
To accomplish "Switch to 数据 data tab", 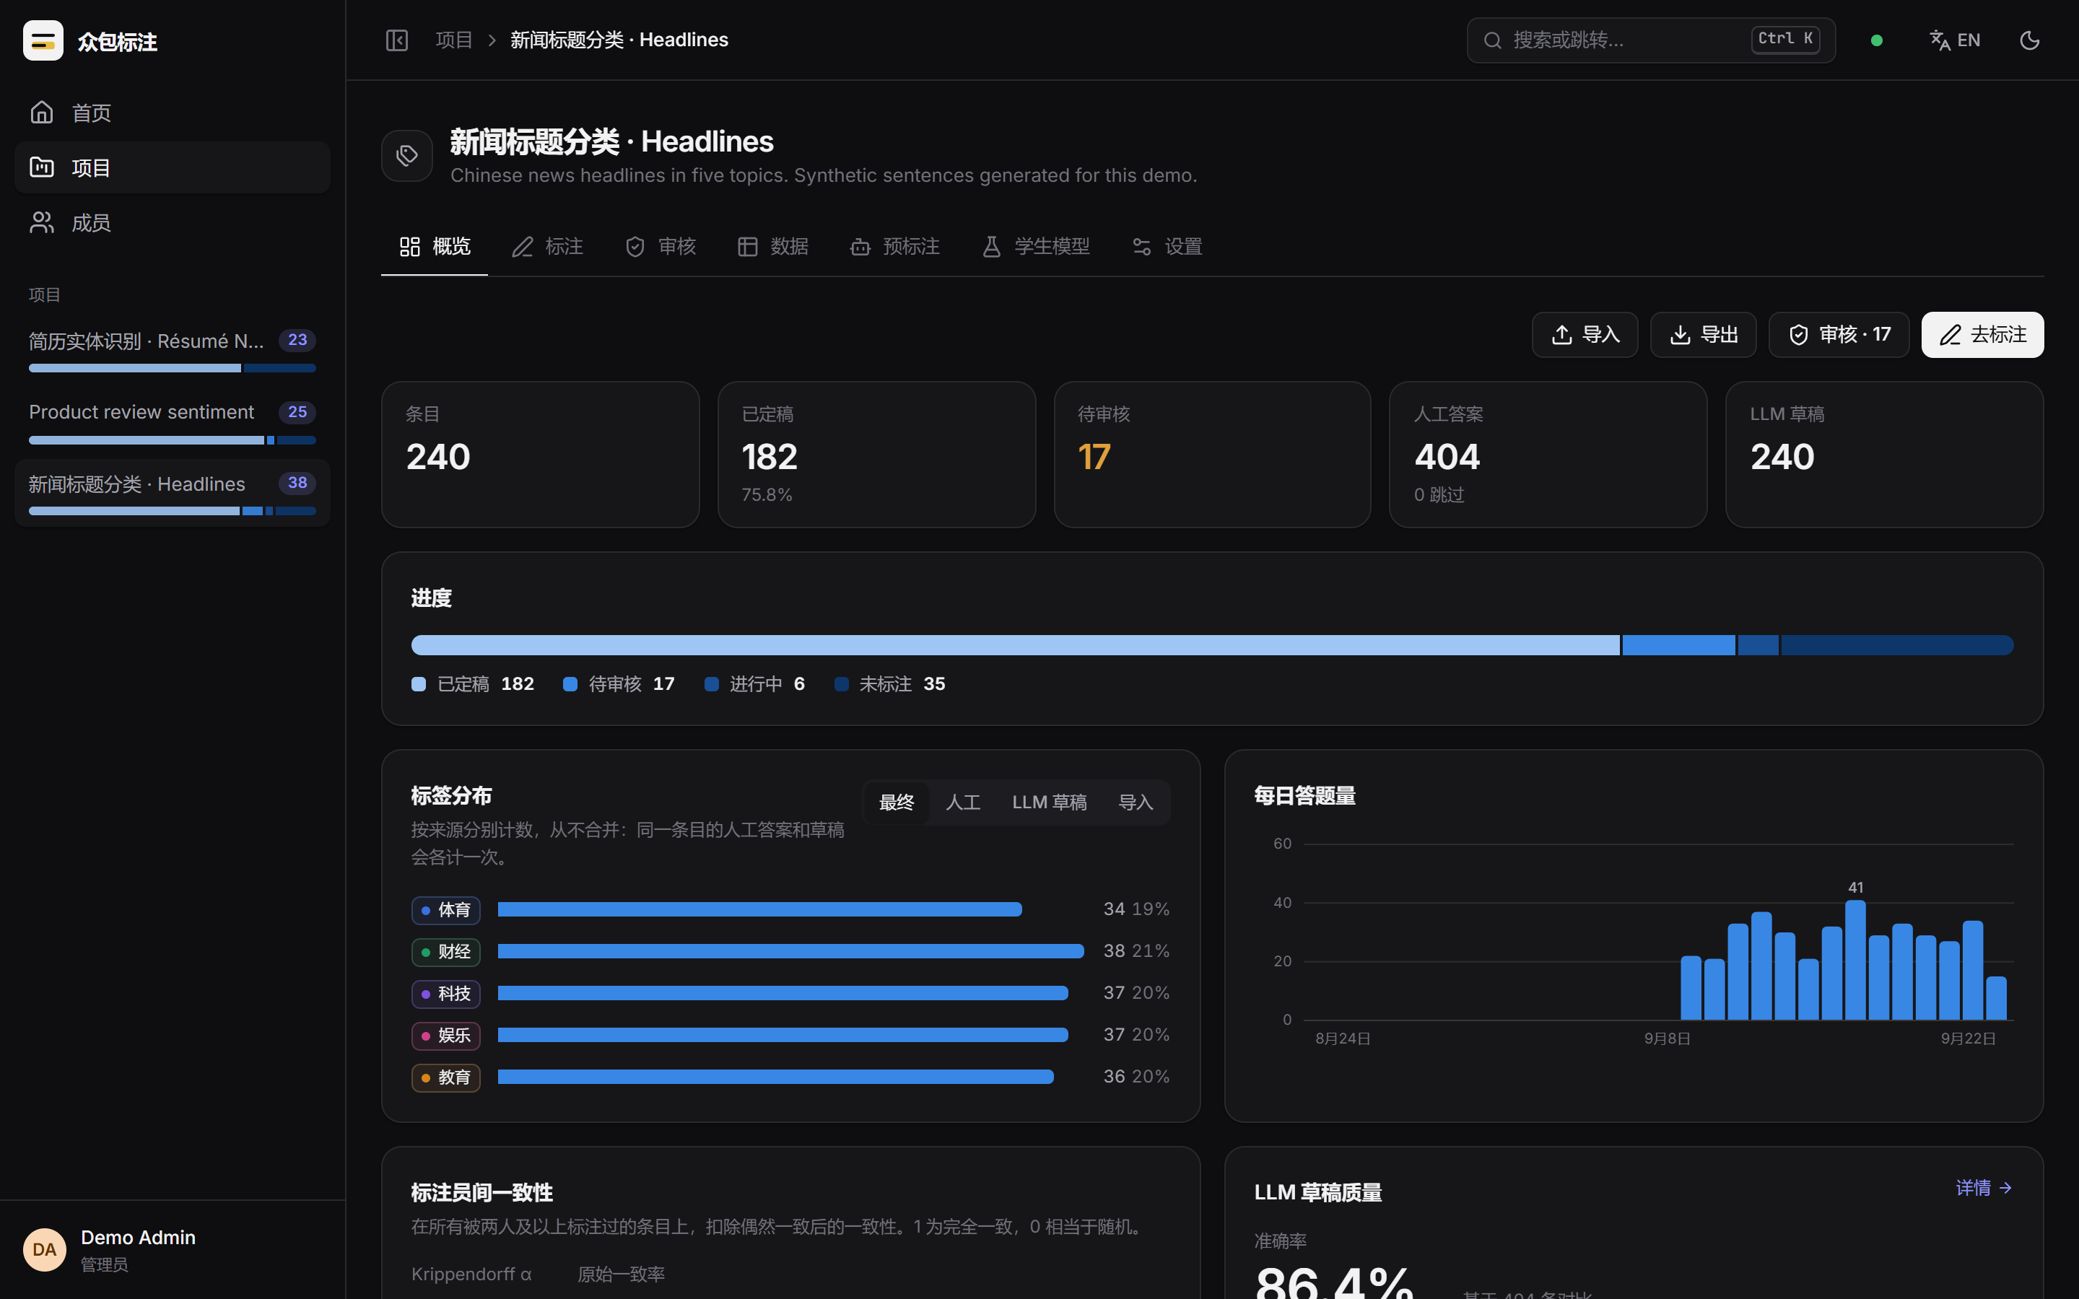I will (x=772, y=247).
